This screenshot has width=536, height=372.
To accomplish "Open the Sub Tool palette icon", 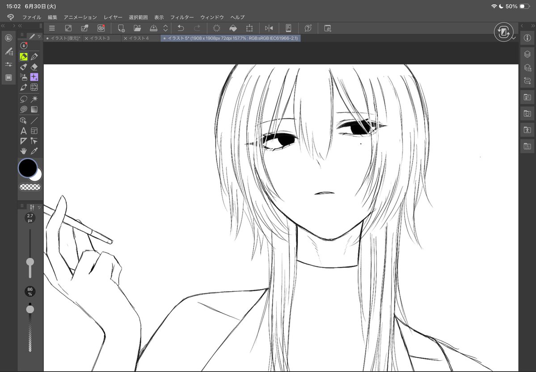I will (9, 51).
